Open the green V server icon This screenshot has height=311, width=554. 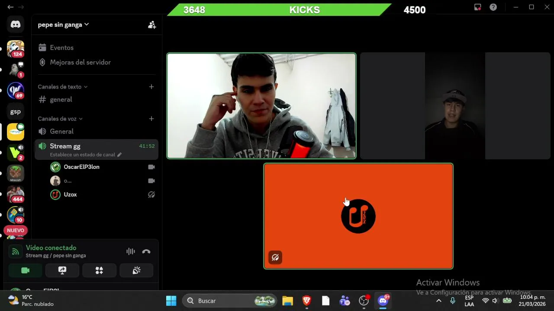16,152
